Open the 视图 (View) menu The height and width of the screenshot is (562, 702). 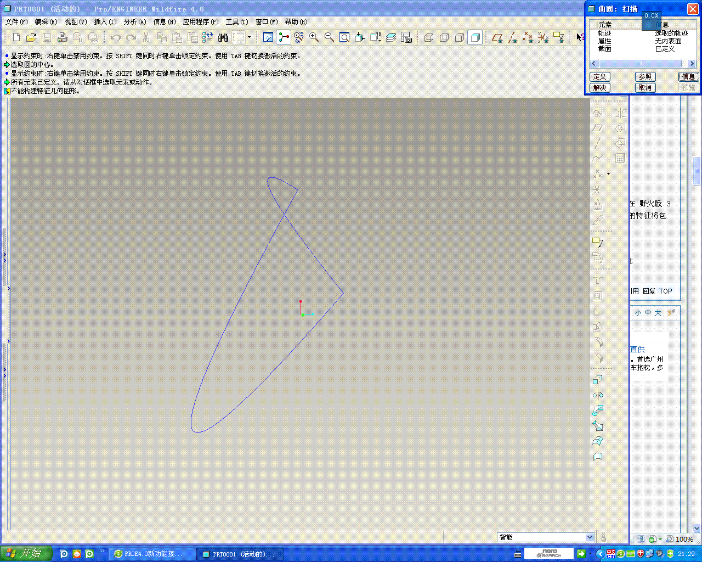75,22
